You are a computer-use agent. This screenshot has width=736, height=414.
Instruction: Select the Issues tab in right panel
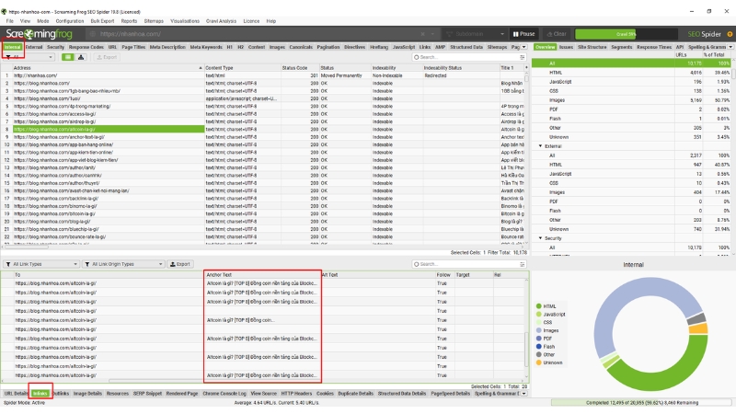tap(566, 47)
